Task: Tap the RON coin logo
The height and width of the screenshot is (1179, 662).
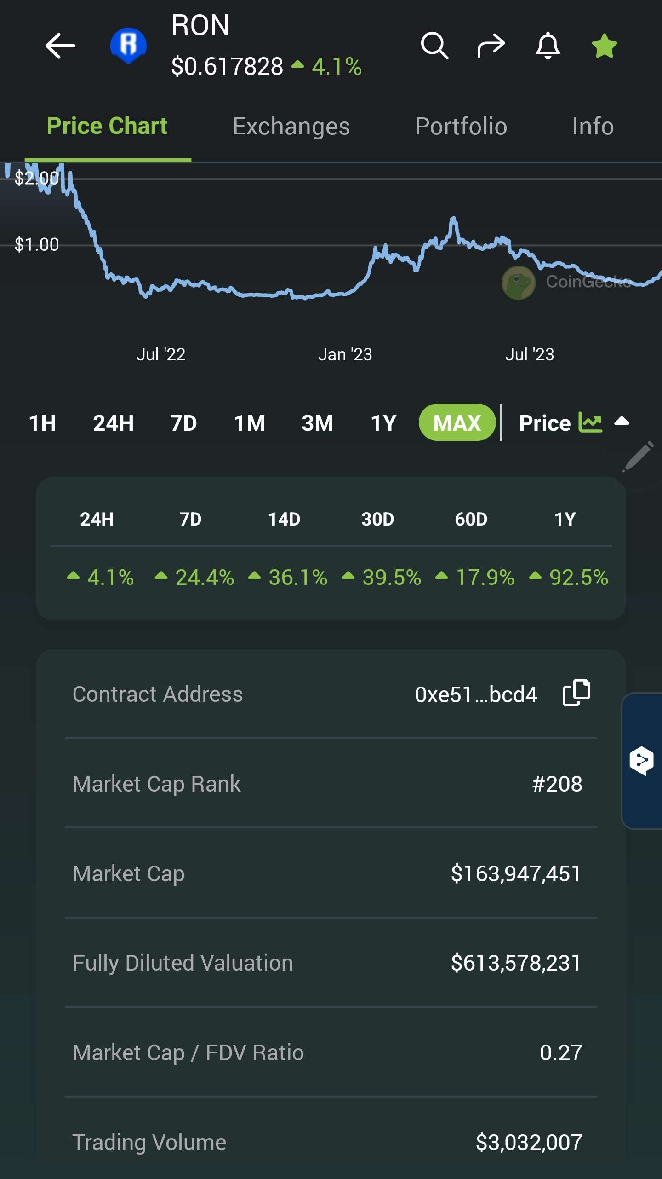Action: click(128, 46)
